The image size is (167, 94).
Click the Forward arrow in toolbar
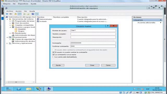tap(10, 14)
